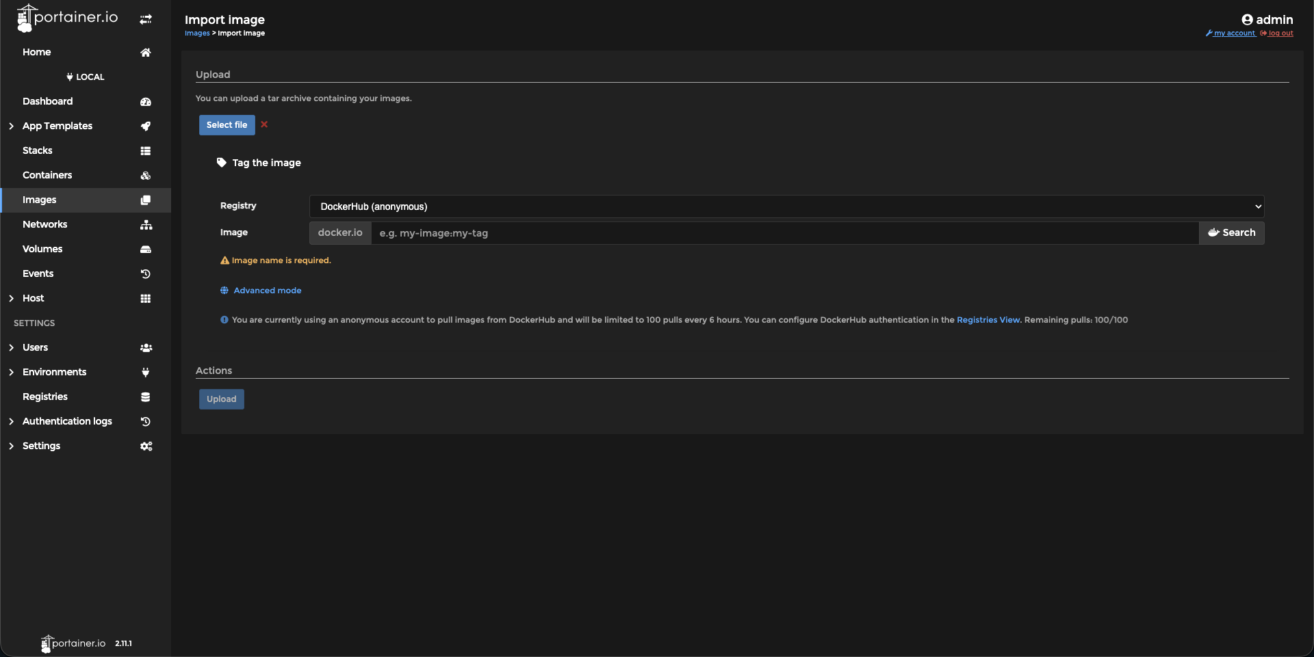Click the Portainer footer logo
Image resolution: width=1314 pixels, height=657 pixels.
click(73, 644)
